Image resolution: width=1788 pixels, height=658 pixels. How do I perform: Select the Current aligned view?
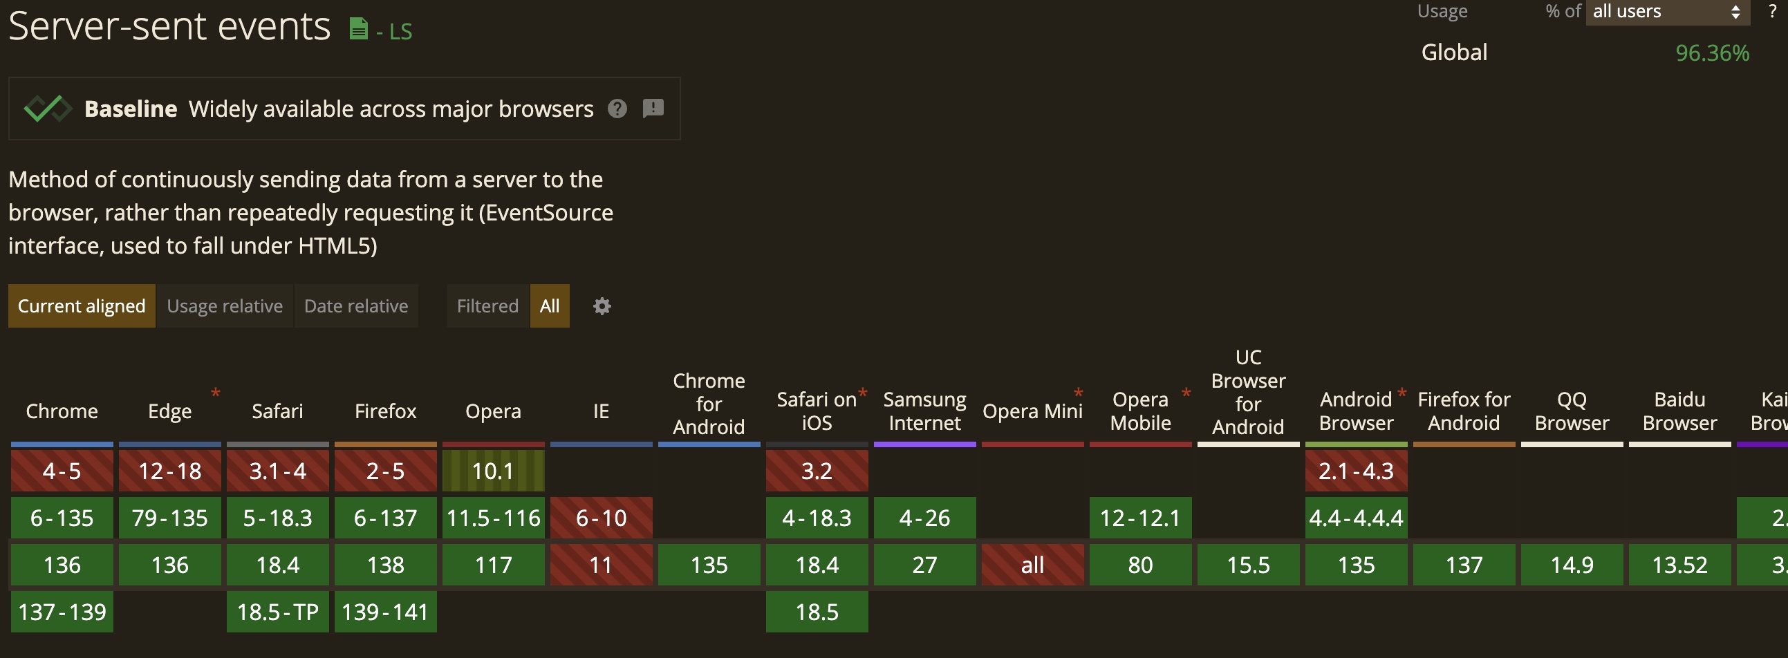pyautogui.click(x=82, y=306)
